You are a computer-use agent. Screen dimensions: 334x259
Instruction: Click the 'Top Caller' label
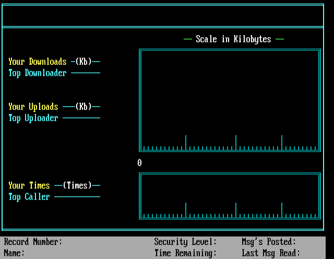(x=29, y=197)
